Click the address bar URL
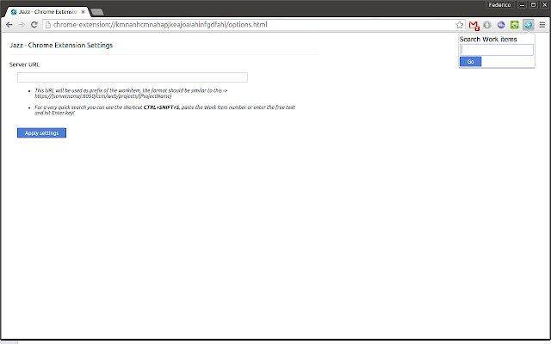Image resolution: width=551 pixels, height=344 pixels. (x=160, y=25)
